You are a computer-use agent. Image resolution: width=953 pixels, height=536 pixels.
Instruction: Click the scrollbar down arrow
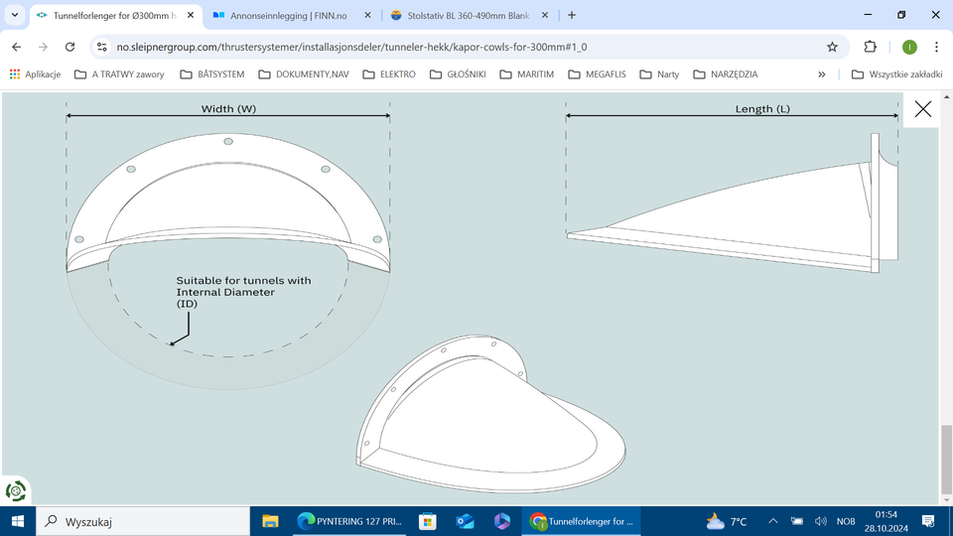947,500
